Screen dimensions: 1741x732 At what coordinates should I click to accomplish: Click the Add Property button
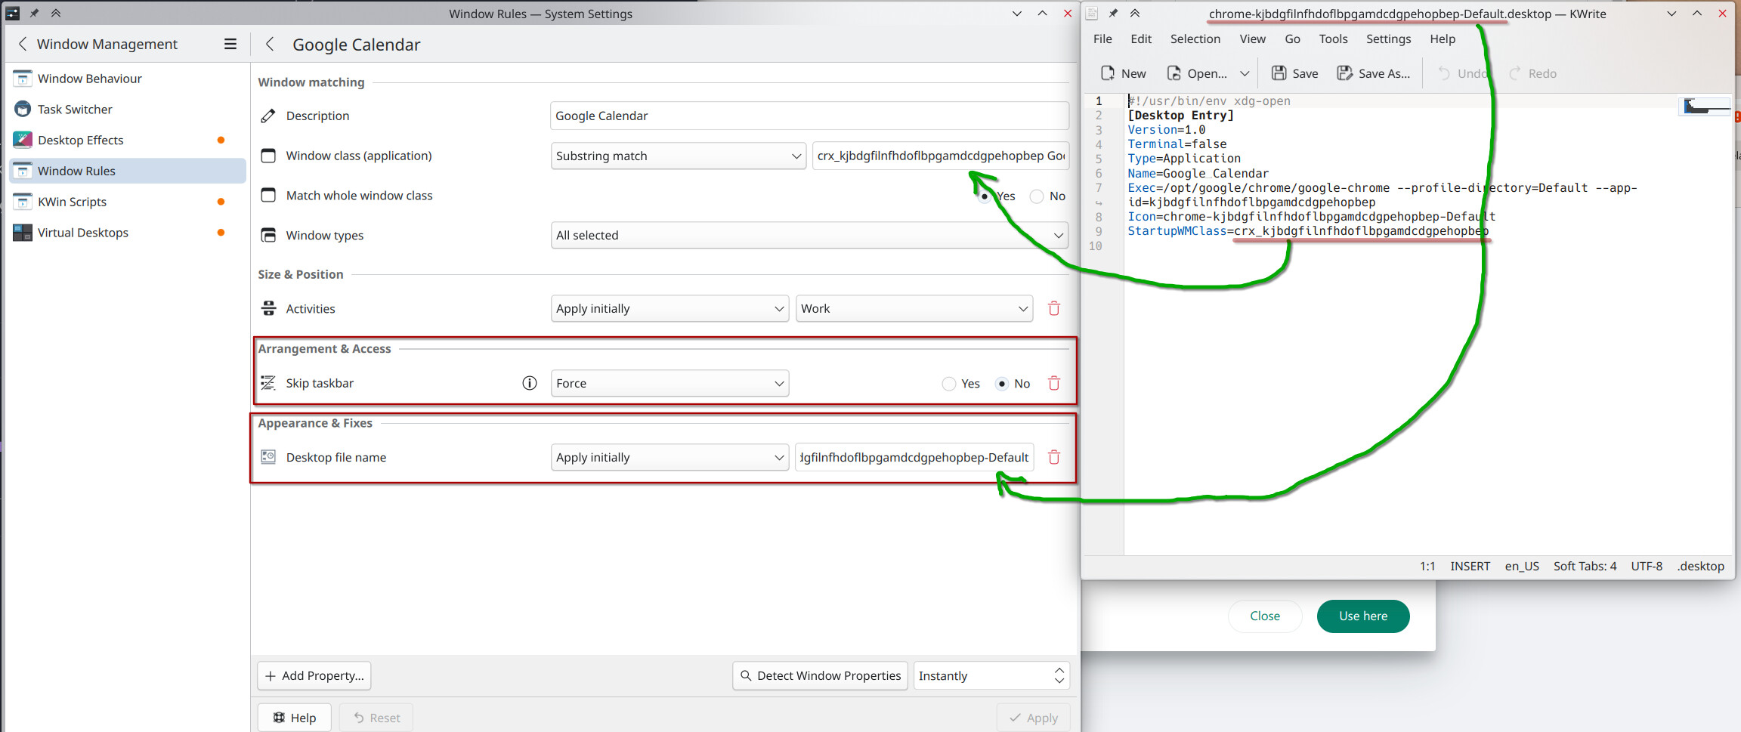tap(314, 675)
